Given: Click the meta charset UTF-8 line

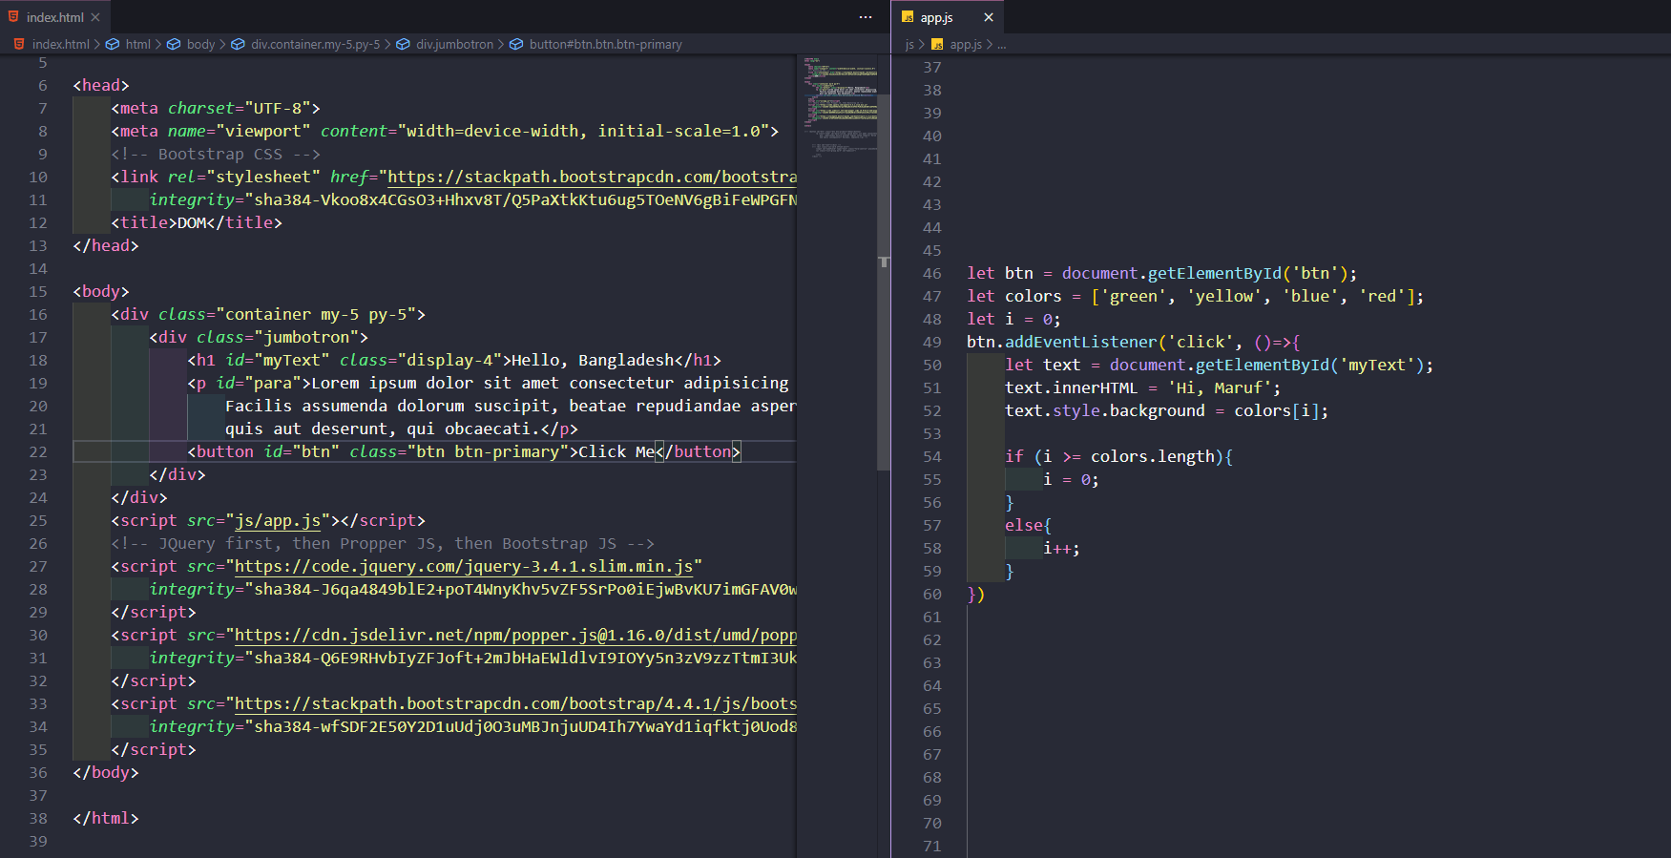Looking at the screenshot, I should (x=216, y=108).
